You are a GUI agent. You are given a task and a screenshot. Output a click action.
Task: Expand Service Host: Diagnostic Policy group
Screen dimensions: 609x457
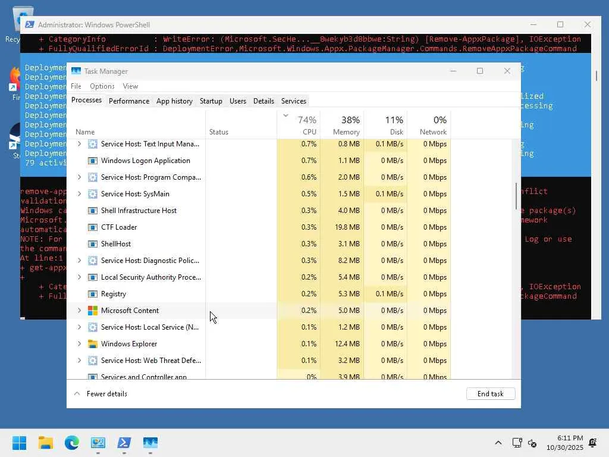(x=79, y=261)
